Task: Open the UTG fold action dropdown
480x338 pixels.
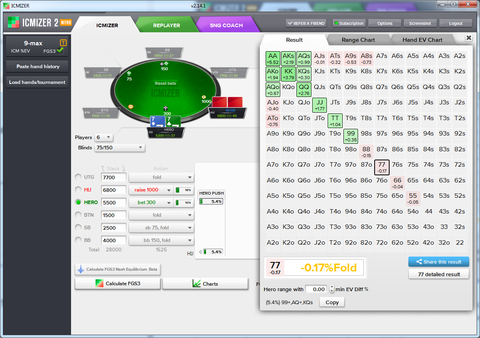Action: click(x=161, y=177)
